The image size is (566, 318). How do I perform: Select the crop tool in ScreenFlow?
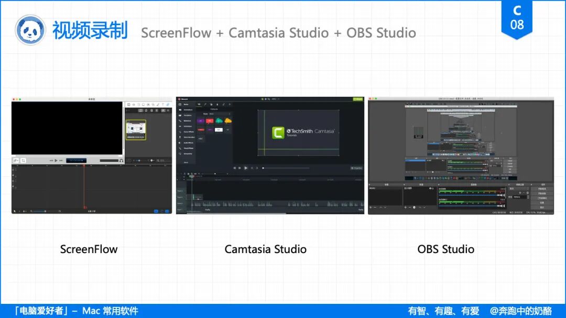click(23, 160)
